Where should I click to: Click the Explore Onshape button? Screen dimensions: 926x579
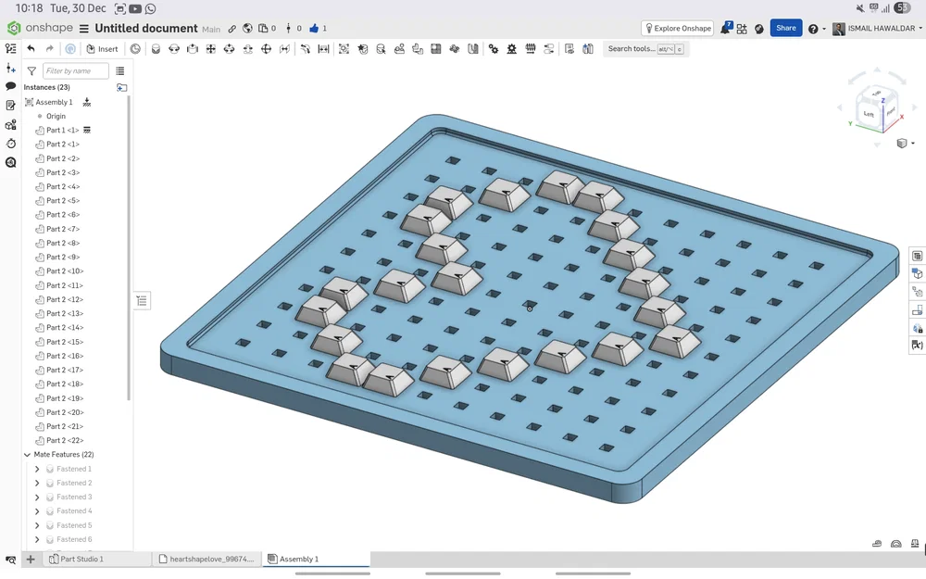[677, 29]
